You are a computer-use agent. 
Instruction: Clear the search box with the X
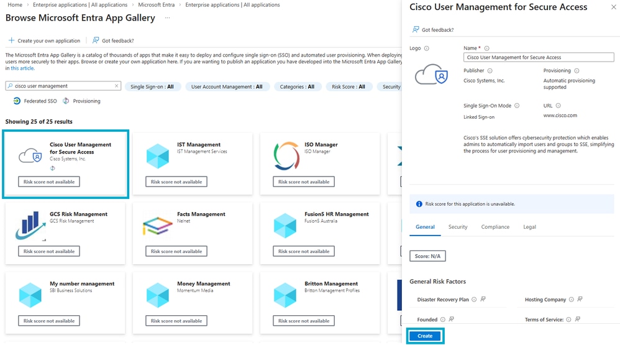click(117, 86)
